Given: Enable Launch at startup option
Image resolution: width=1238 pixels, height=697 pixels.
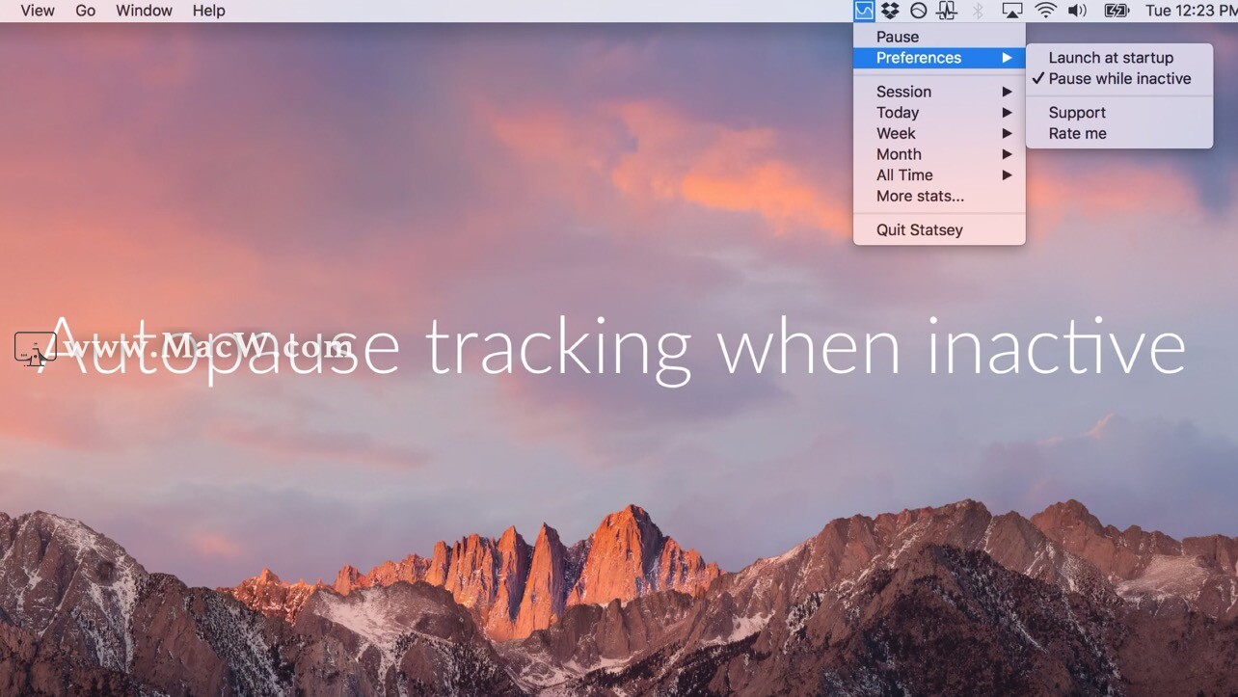Looking at the screenshot, I should point(1111,58).
